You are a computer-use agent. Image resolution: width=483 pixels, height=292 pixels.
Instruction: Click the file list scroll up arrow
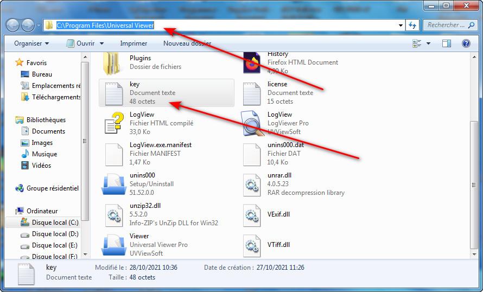coord(474,58)
